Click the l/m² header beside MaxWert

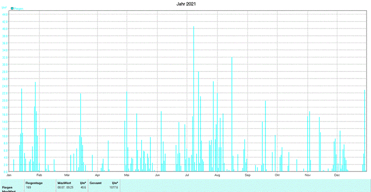[83, 183]
